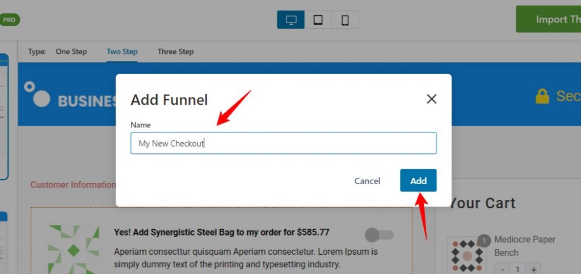Click the yellow padlock secure icon
This screenshot has width=581, height=274.
point(542,96)
